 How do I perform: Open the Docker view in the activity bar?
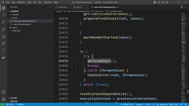click(x=3, y=57)
